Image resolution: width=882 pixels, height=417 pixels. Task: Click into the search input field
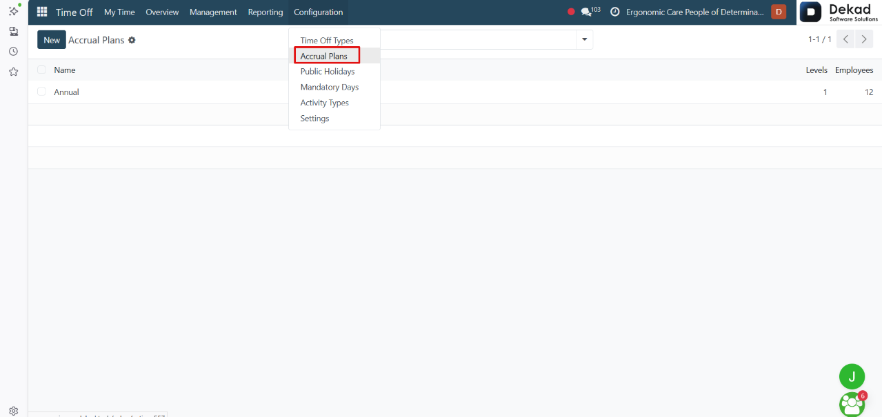coord(478,39)
